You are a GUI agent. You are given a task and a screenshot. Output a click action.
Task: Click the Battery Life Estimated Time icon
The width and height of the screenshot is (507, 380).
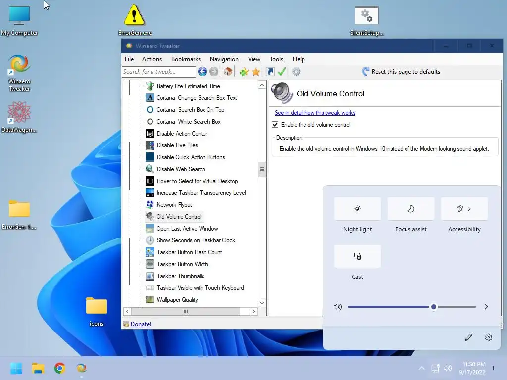click(150, 86)
